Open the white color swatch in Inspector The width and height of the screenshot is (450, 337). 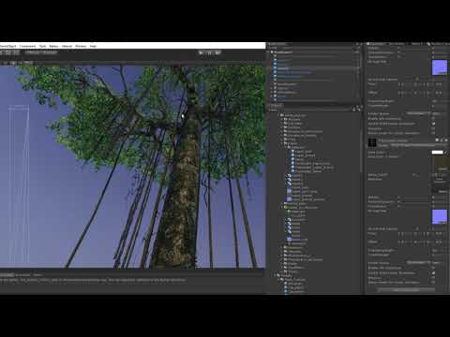coord(437,153)
